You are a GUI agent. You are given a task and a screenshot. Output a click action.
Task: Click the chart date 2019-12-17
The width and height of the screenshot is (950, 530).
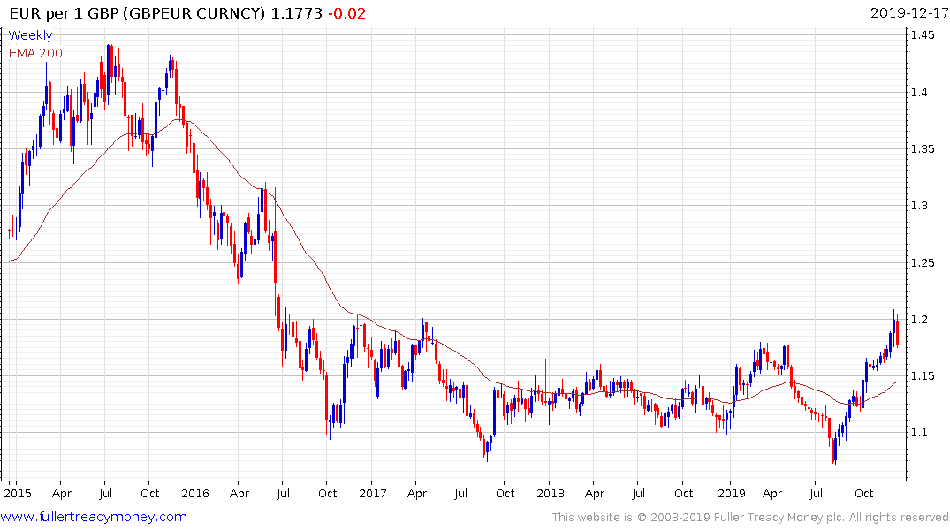coord(909,13)
